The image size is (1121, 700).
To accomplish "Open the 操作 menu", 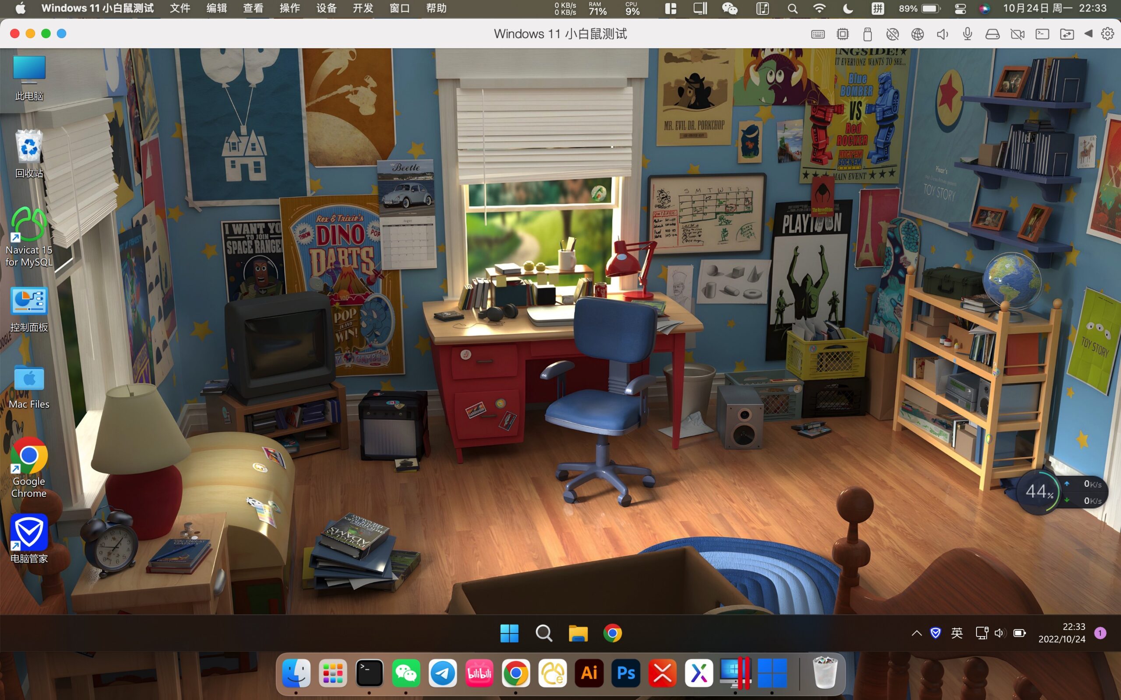I will coord(290,8).
